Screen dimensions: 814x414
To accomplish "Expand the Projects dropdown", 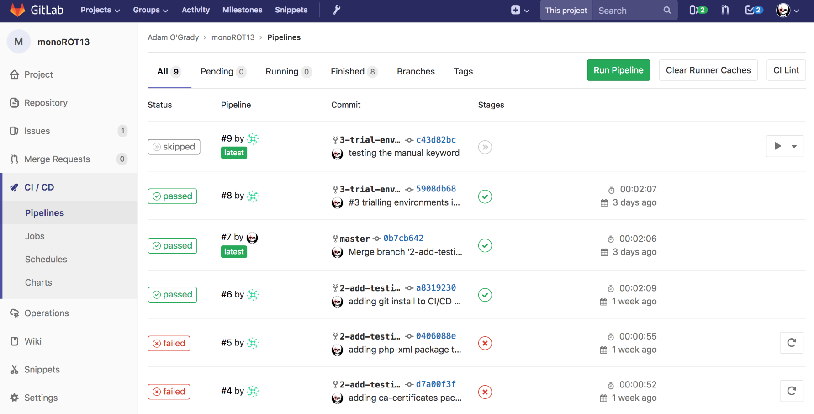I will coord(100,10).
